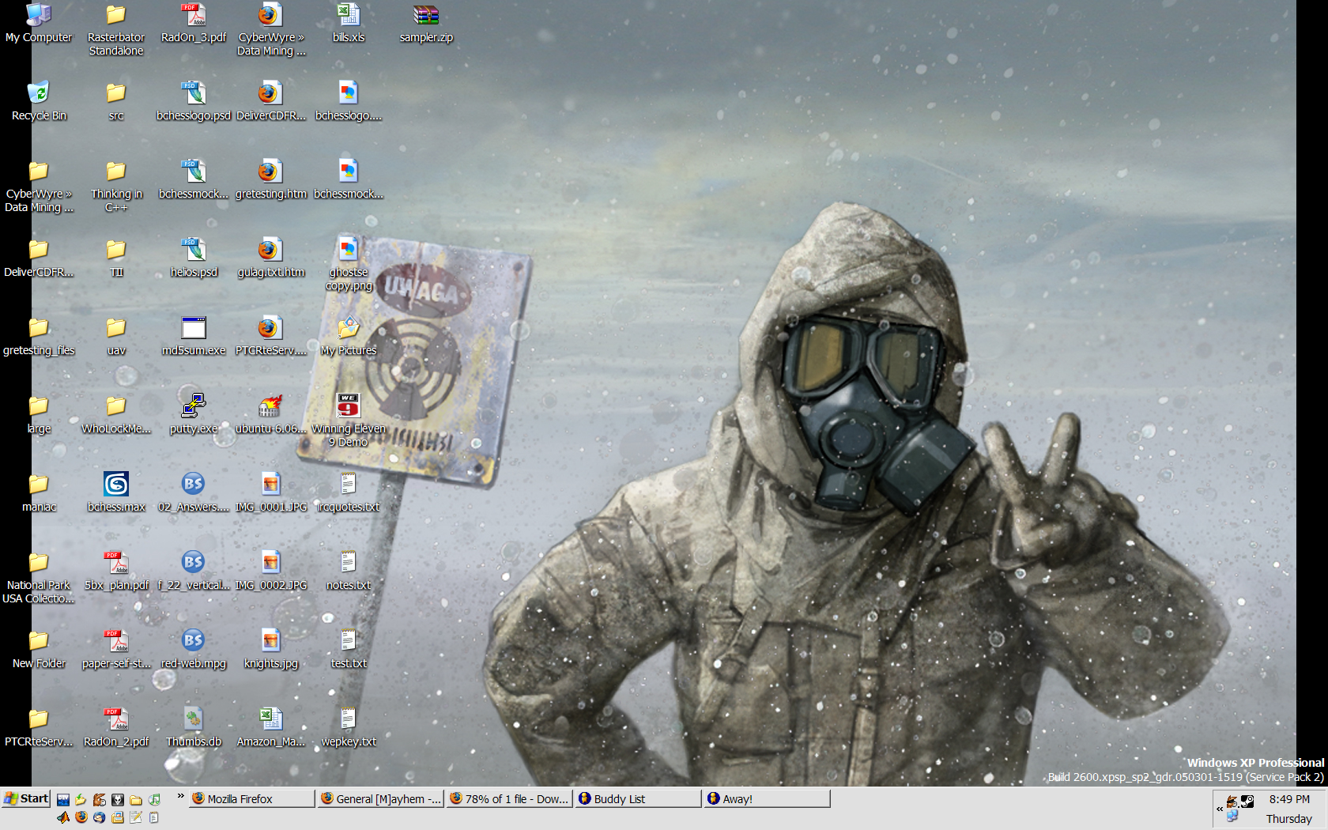This screenshot has height=830, width=1328.
Task: Select the TII folder icon
Action: (x=116, y=258)
